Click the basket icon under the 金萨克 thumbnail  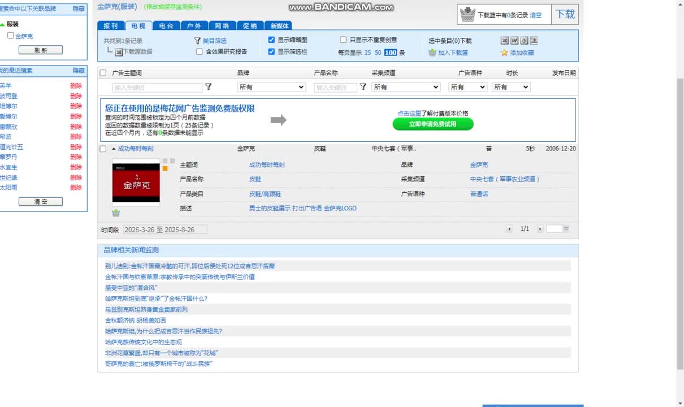click(x=116, y=213)
